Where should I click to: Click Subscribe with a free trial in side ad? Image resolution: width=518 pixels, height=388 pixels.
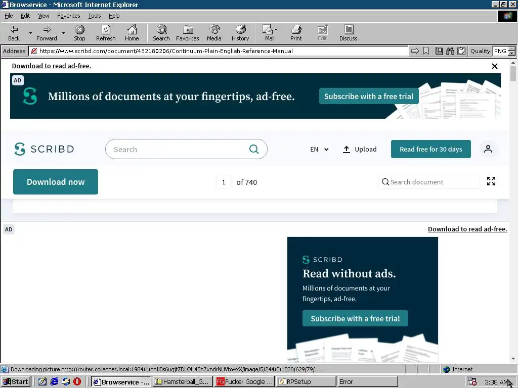(355, 318)
